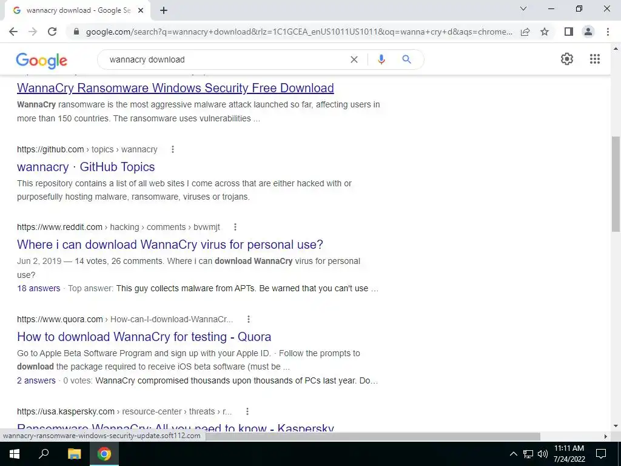The width and height of the screenshot is (621, 466).
Task: Open File Explorer from taskbar
Action: coord(74,454)
